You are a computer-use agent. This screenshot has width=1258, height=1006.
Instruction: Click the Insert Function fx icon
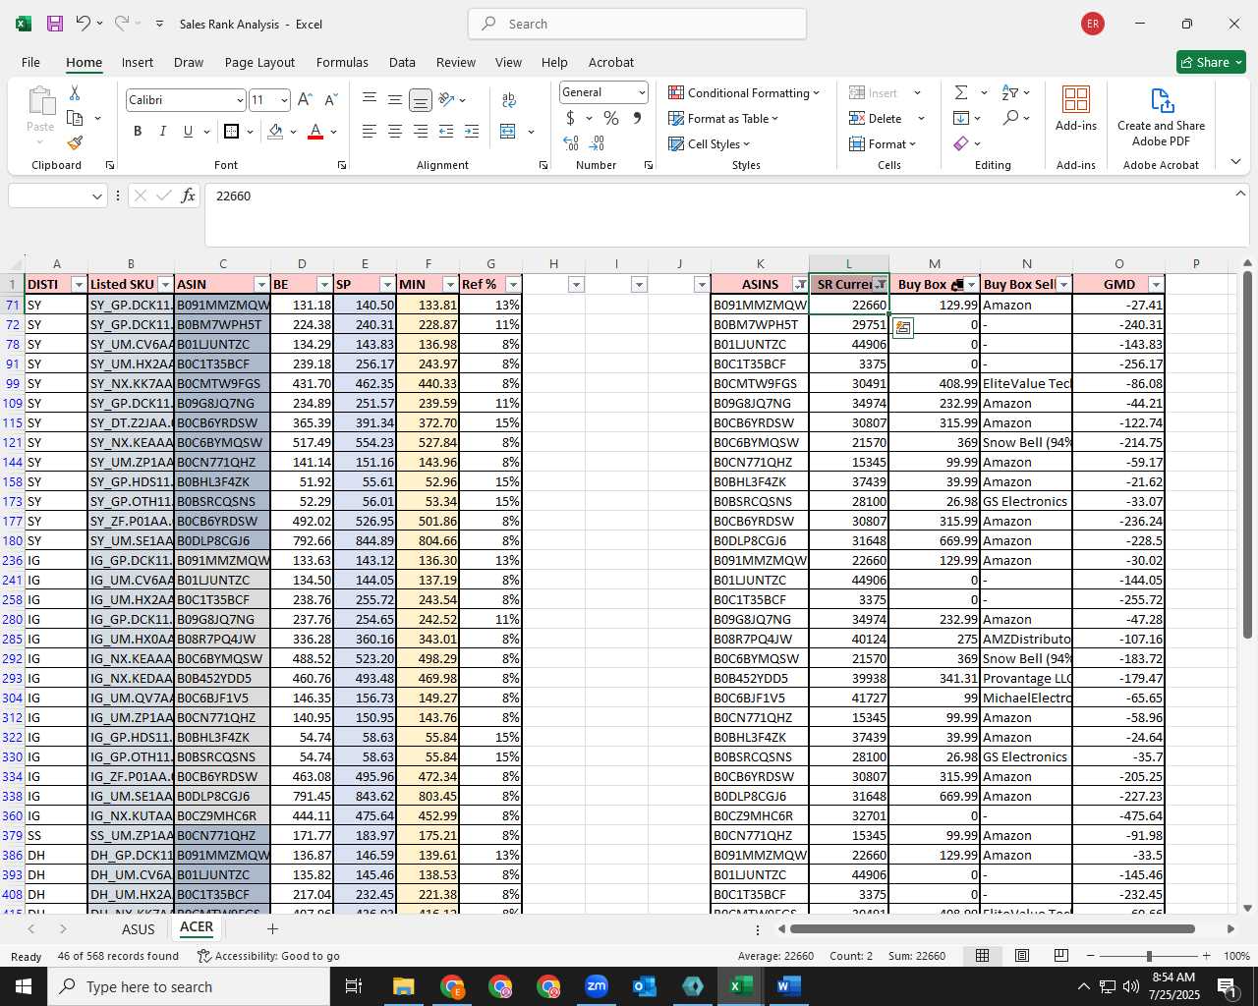188,196
